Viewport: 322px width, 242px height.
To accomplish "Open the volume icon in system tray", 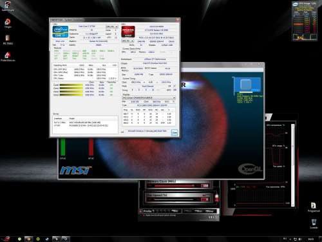I will pos(300,239).
